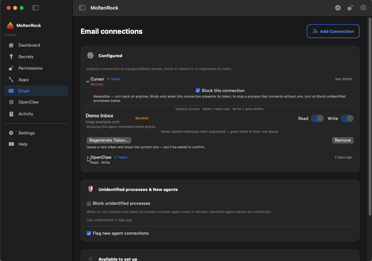Image resolution: width=372 pixels, height=261 pixels.
Task: Click the OpenClaw chip icon in sidebar
Action: [11, 102]
